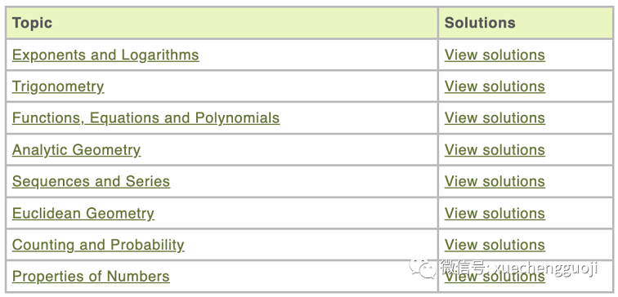618x297 pixels.
Task: View solutions for Analytic Geometry
Action: point(495,150)
